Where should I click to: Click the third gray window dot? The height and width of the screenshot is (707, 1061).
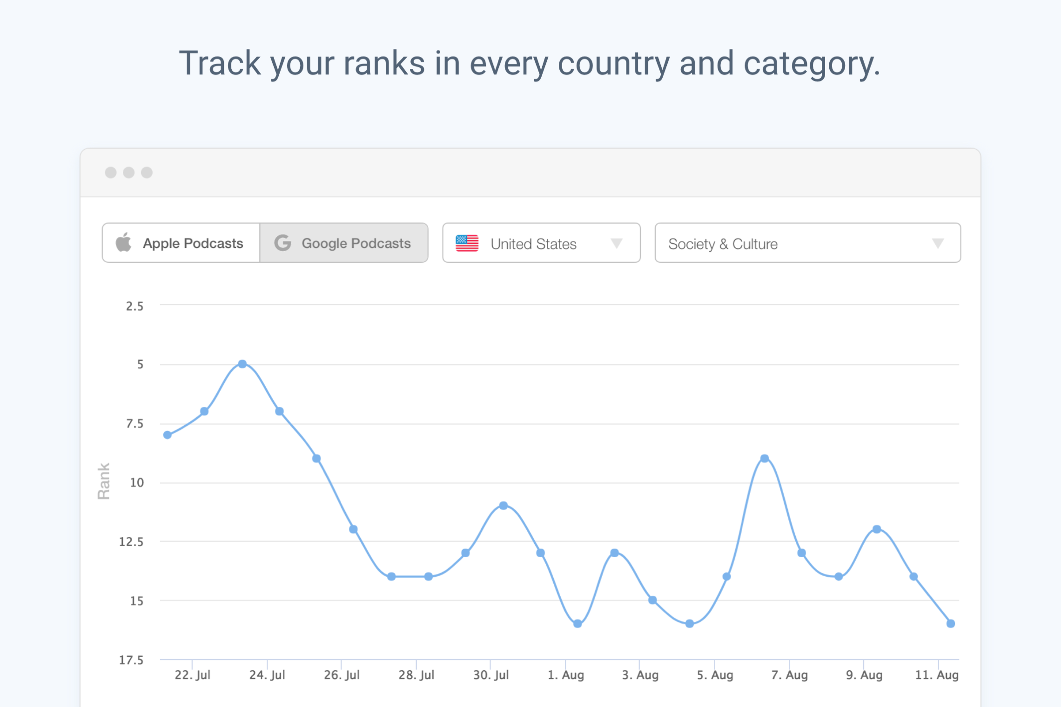point(147,173)
